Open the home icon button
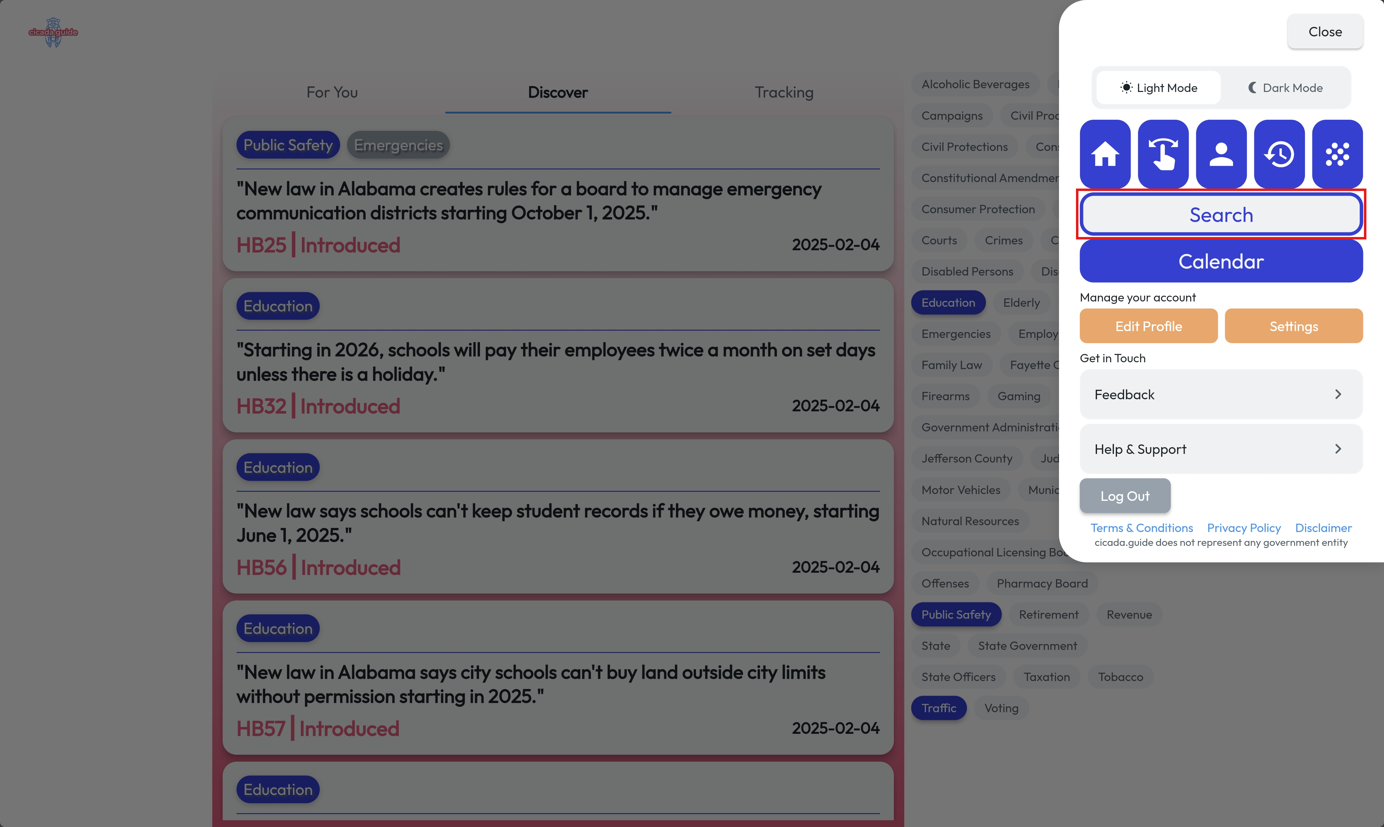This screenshot has width=1384, height=827. coord(1105,154)
